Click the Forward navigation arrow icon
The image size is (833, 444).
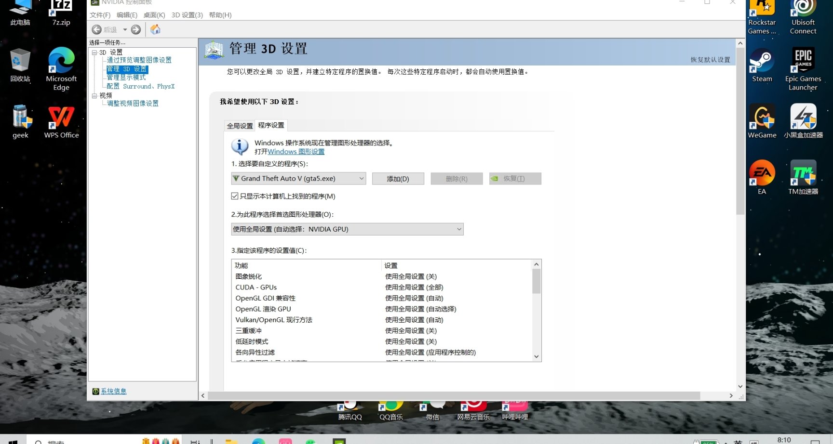pos(136,30)
